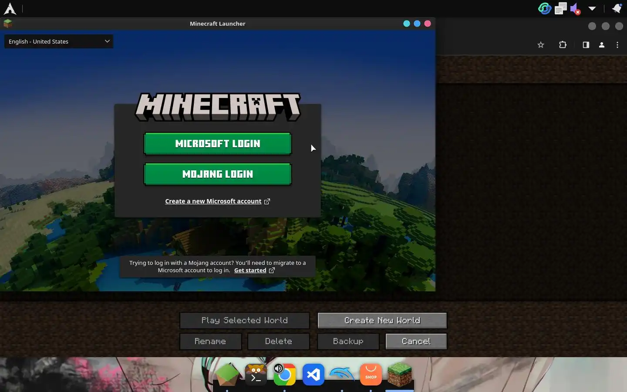This screenshot has height=392, width=627.
Task: Open the browser extensions puzzle icon
Action: point(563,45)
